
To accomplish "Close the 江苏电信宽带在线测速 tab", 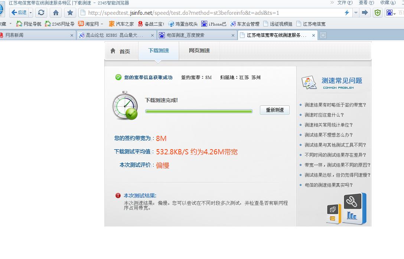I will click(x=313, y=36).
